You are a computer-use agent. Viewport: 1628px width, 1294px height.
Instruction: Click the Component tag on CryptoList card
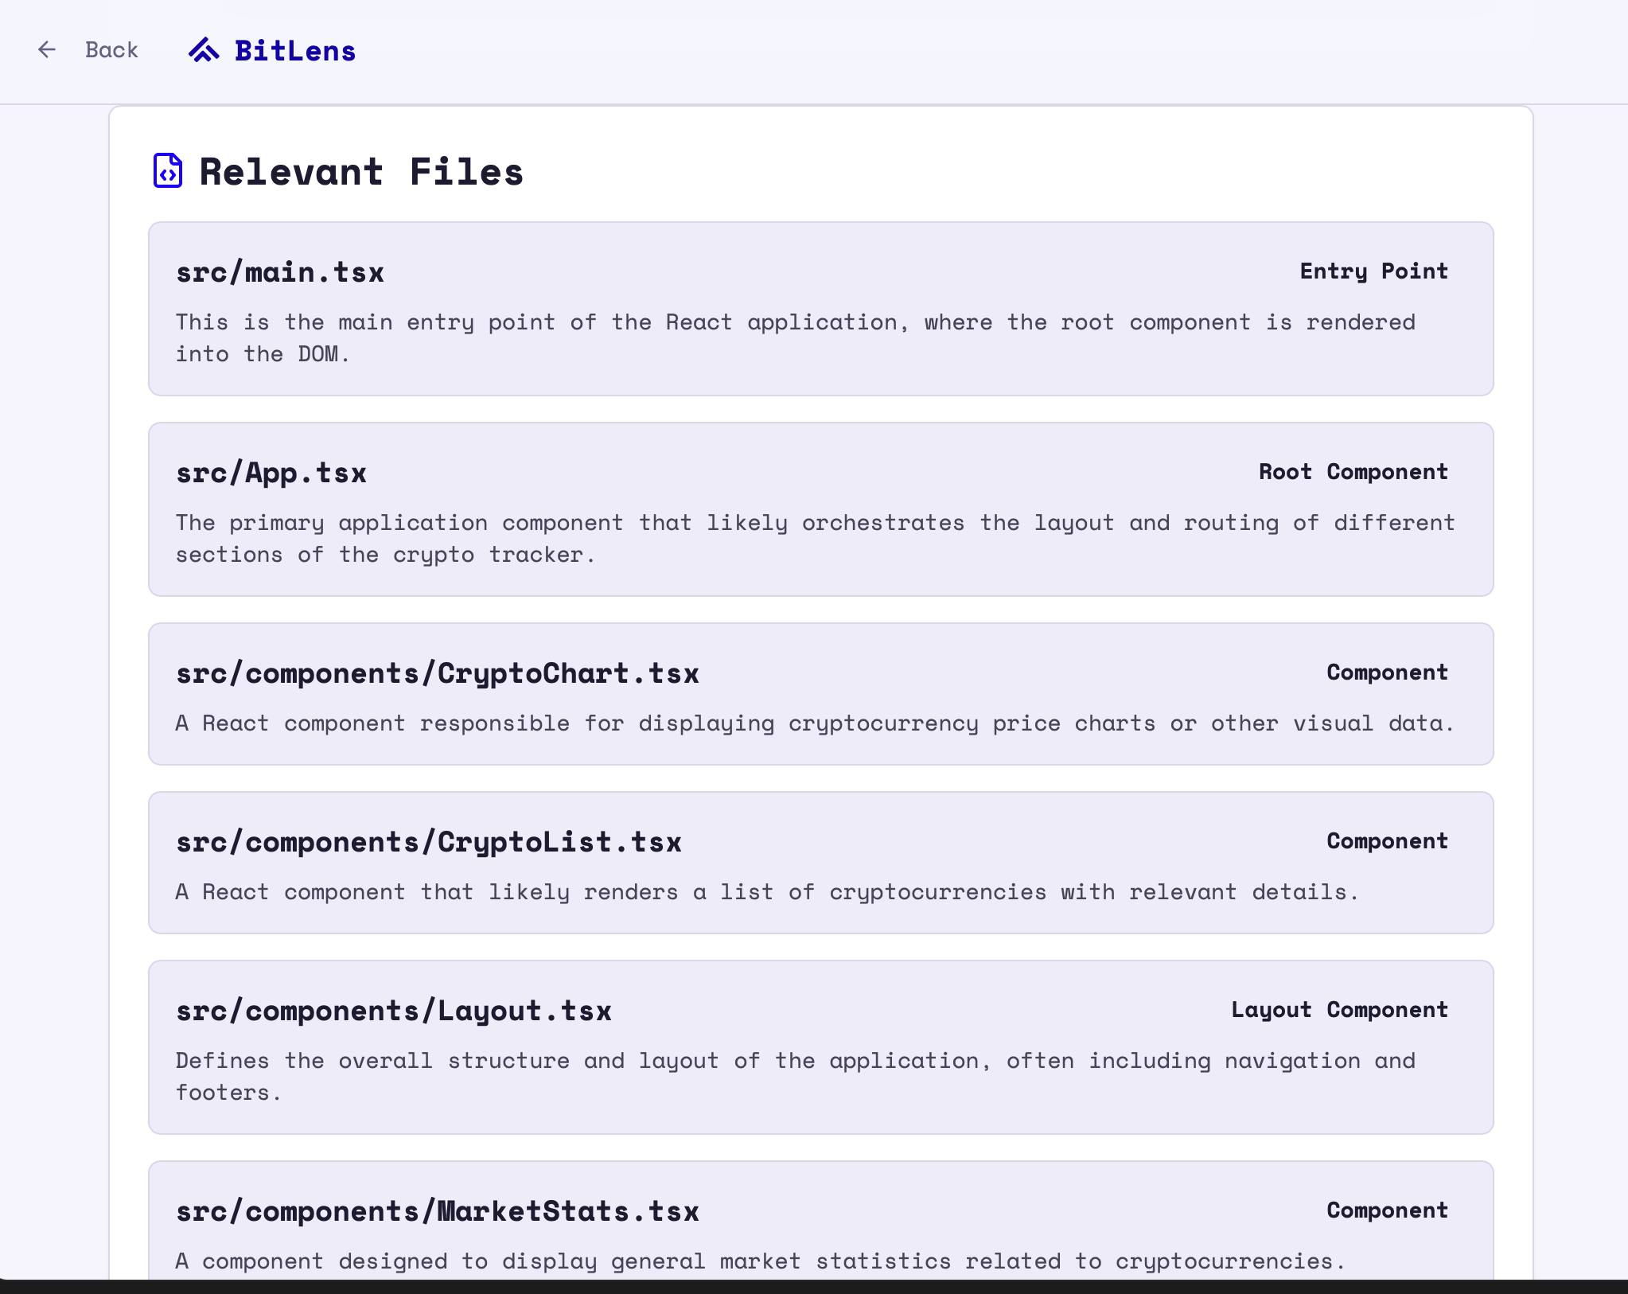(x=1386, y=841)
